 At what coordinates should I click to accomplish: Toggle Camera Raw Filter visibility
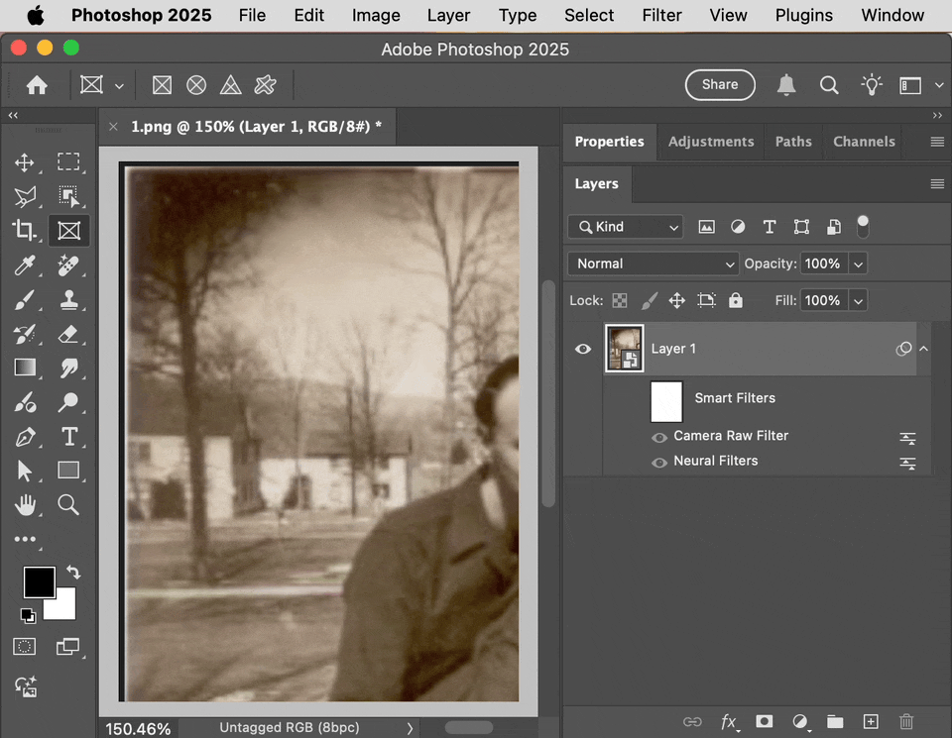(x=659, y=437)
